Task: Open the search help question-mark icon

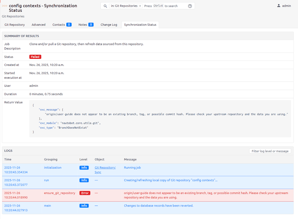Action: (190, 6)
